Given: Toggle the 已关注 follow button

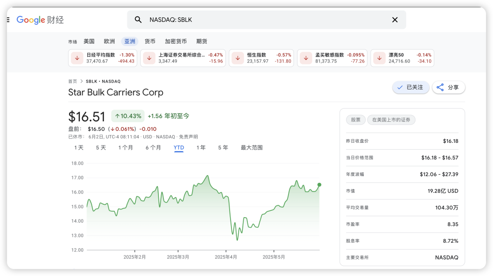Looking at the screenshot, I should pos(411,88).
